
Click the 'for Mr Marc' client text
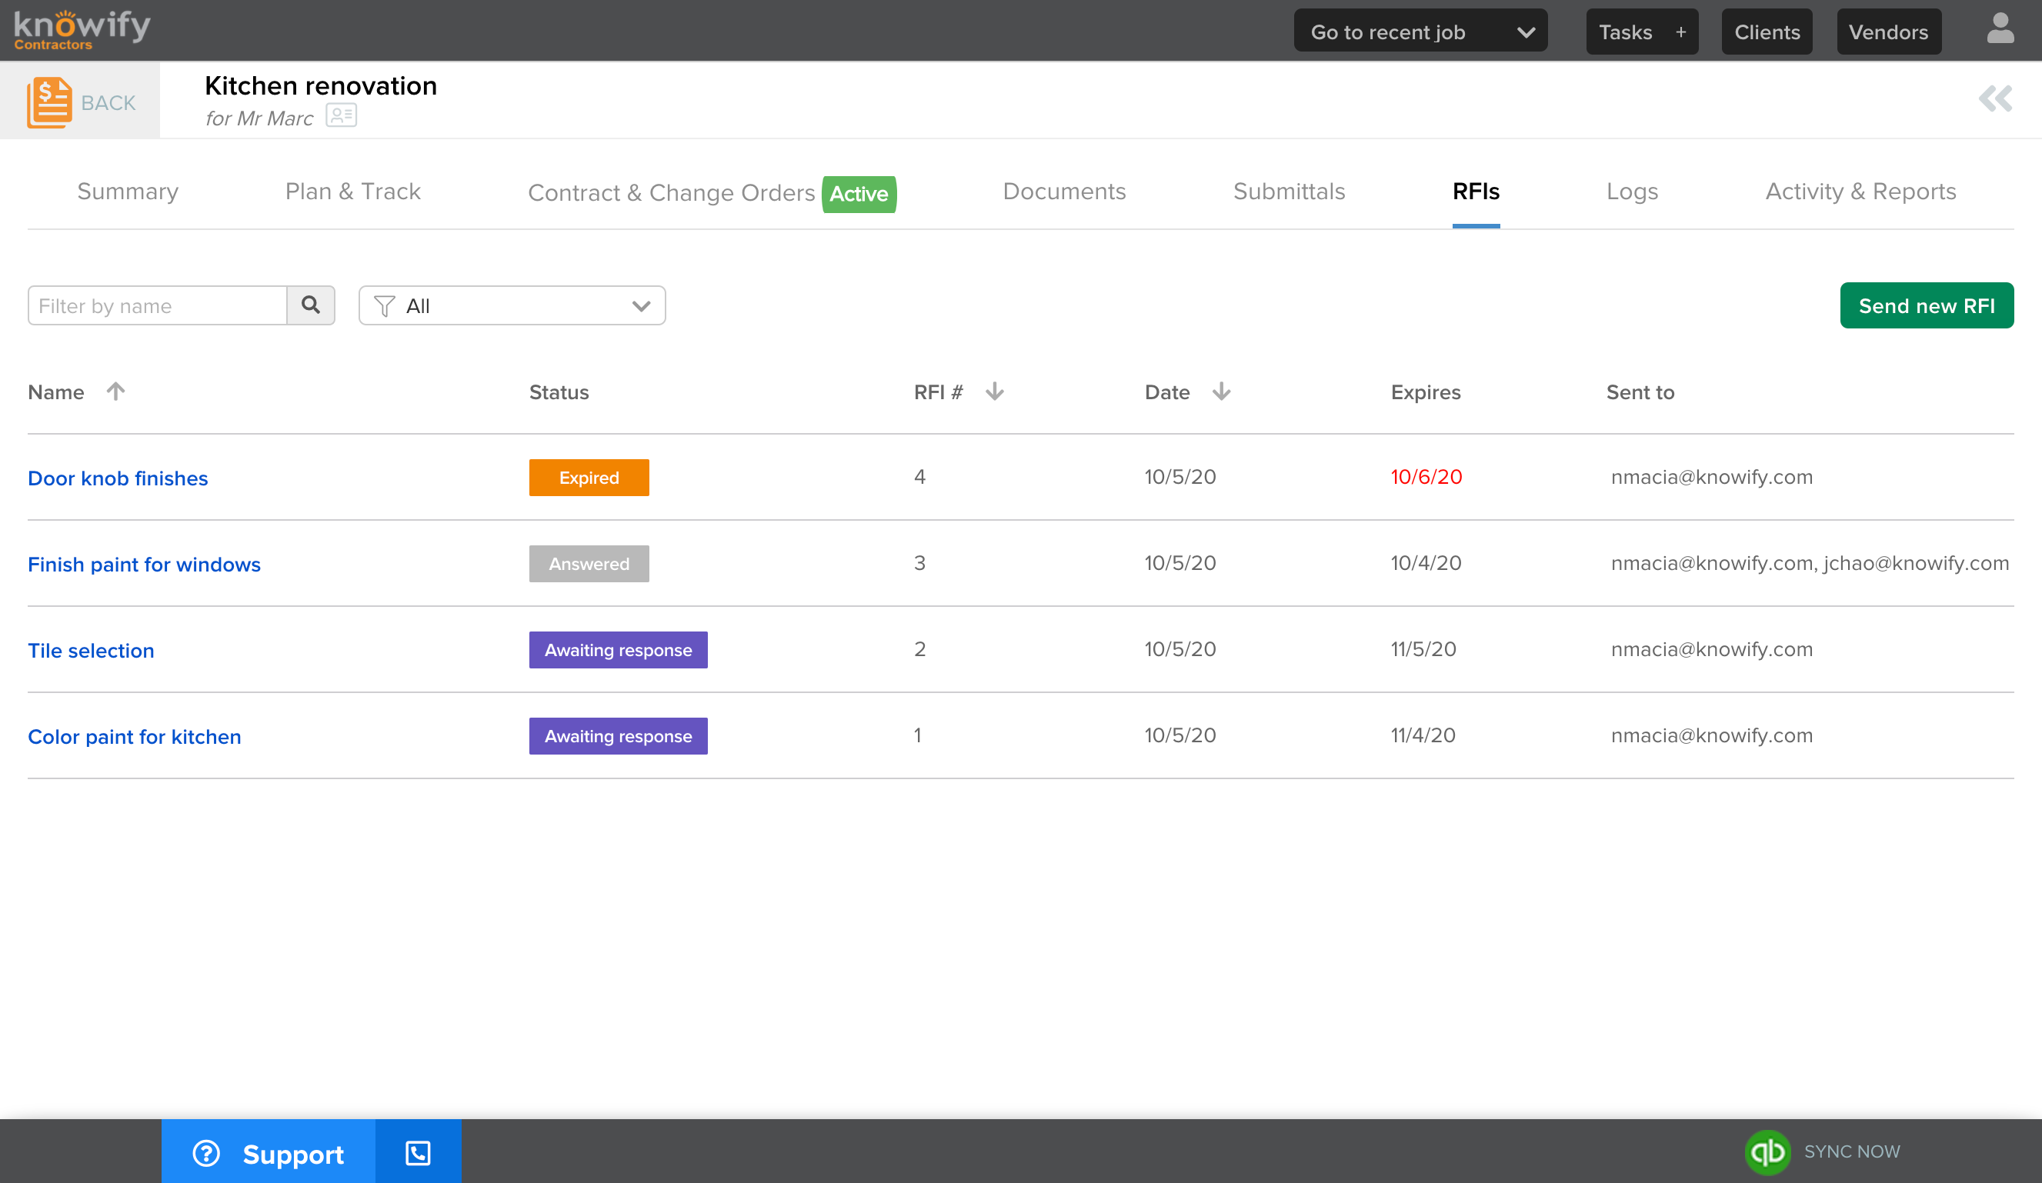tap(259, 118)
